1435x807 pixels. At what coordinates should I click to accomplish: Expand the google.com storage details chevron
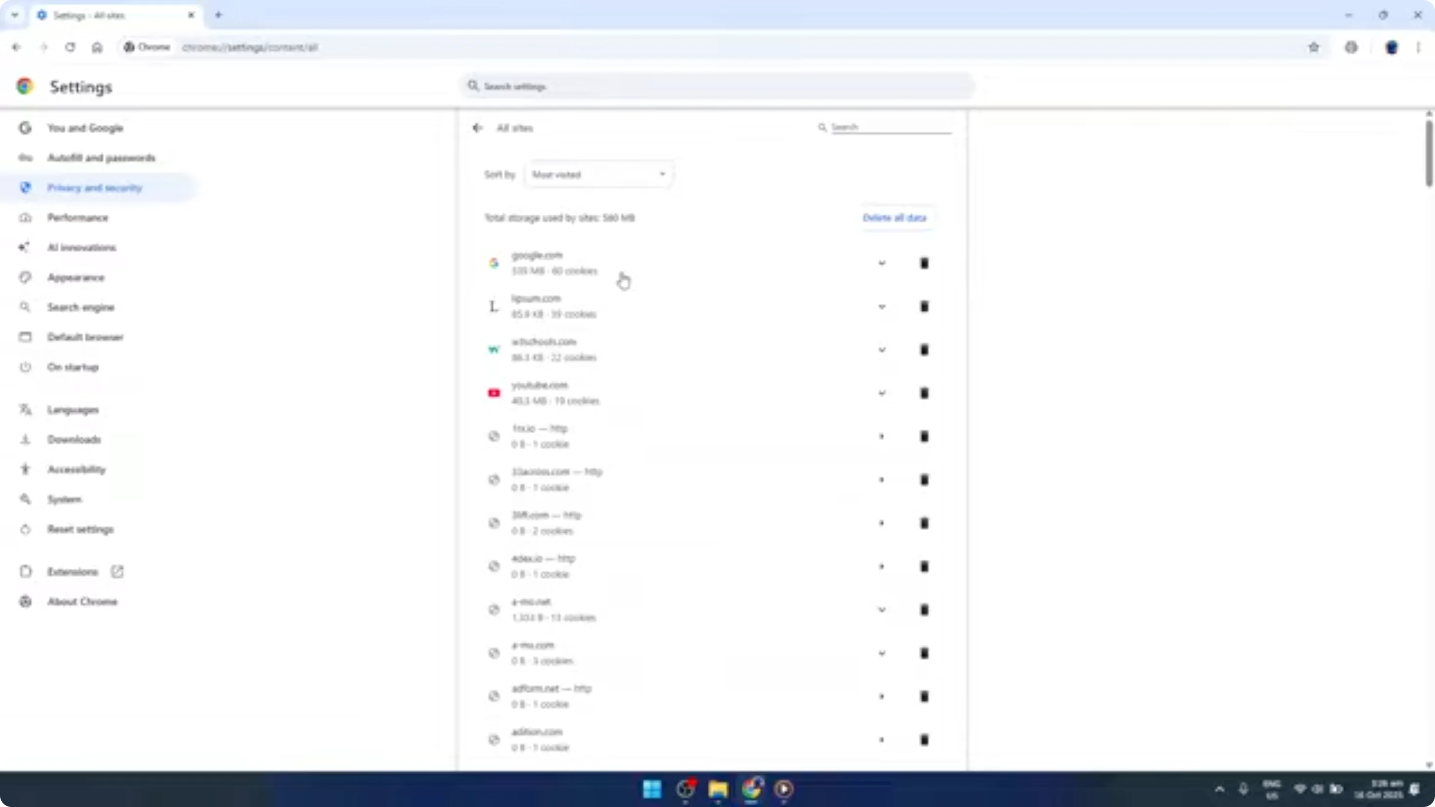tap(881, 263)
